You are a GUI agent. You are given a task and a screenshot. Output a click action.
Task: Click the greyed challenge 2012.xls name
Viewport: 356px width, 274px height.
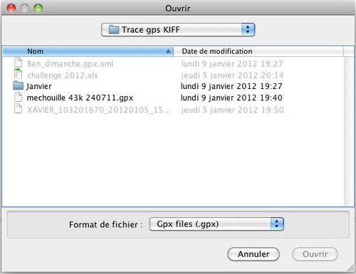pos(63,75)
